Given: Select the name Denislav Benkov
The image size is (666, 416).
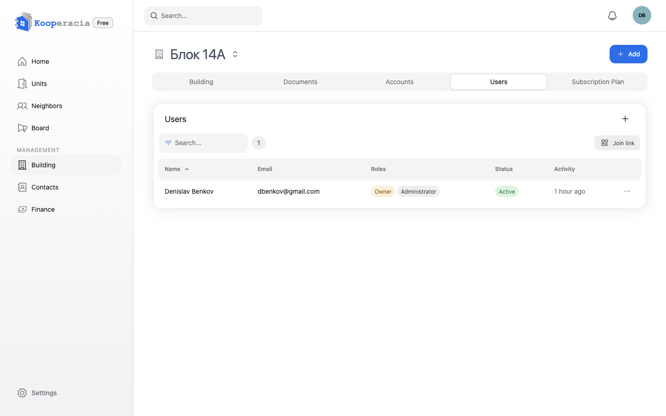Looking at the screenshot, I should point(189,191).
